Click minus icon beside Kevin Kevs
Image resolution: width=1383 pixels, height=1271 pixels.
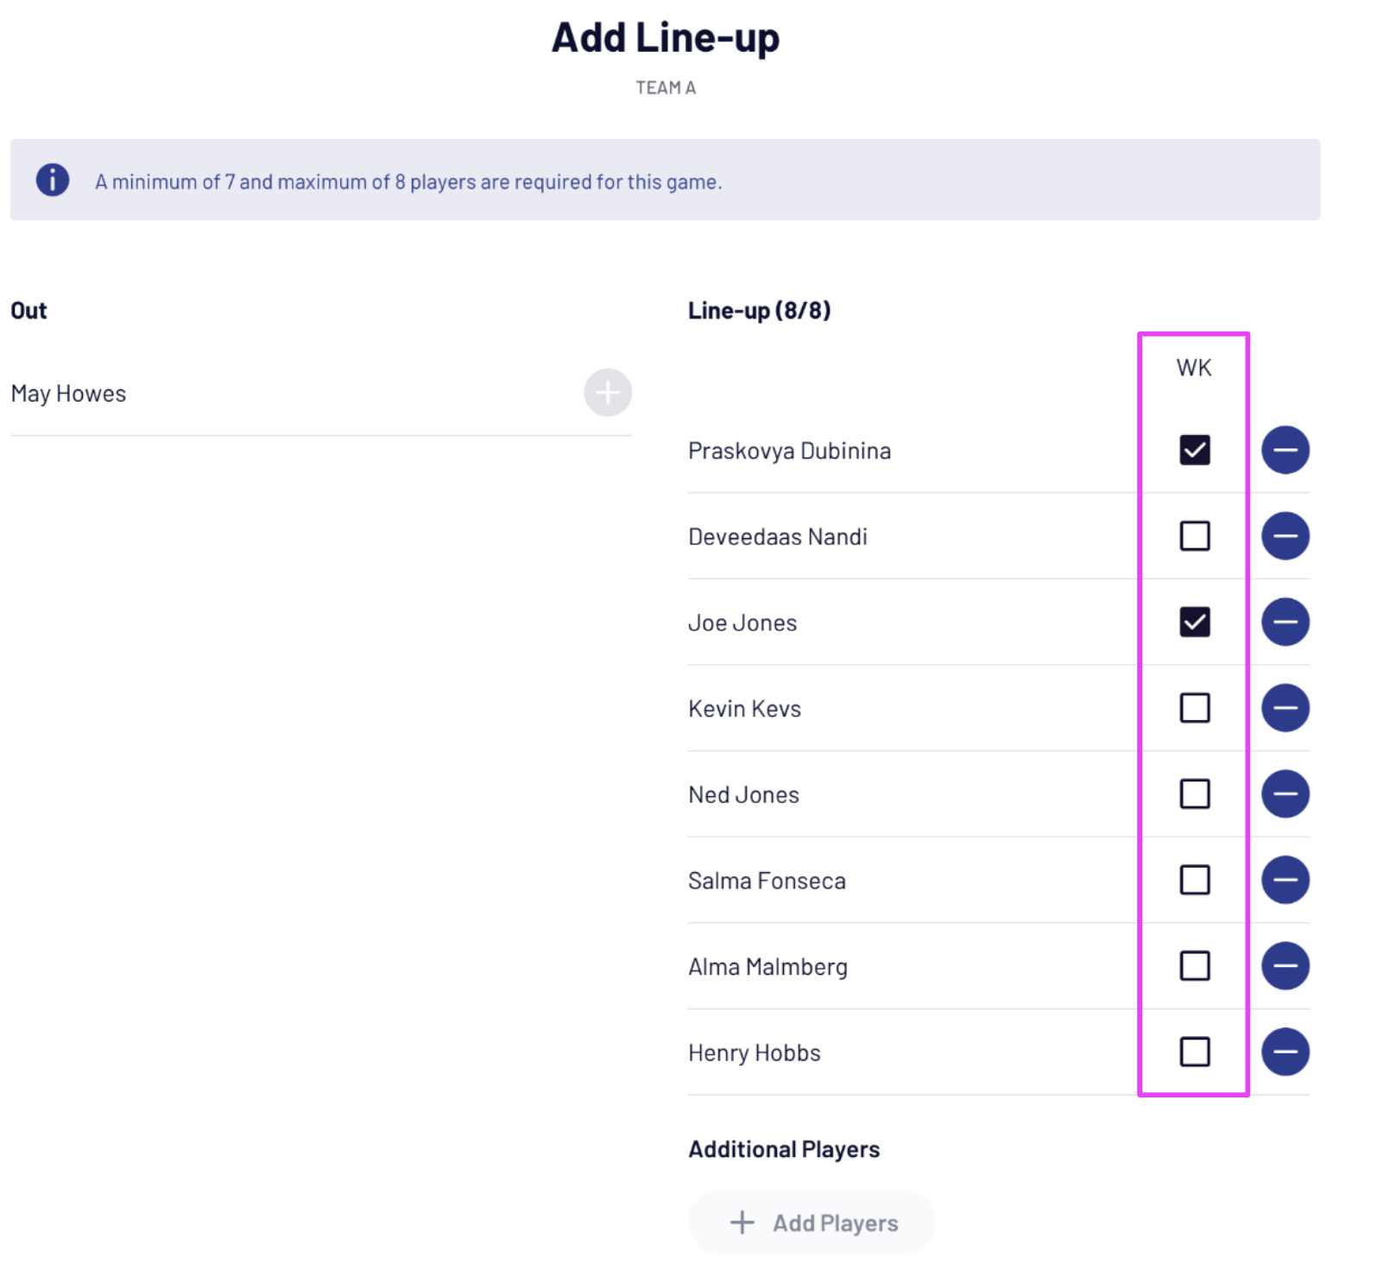[1285, 708]
